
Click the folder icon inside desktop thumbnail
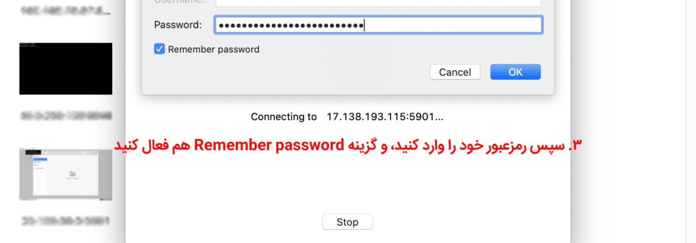coord(73,174)
